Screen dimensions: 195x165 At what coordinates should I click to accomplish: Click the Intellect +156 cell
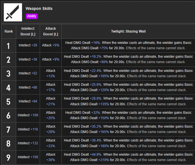[28, 157]
